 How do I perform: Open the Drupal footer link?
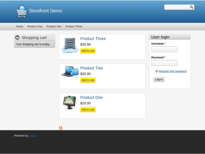[x=33, y=136]
